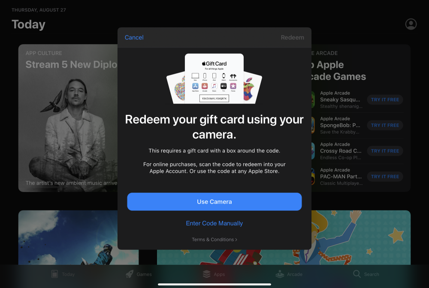Switch to the Games tab
429x288 pixels.
(139, 274)
